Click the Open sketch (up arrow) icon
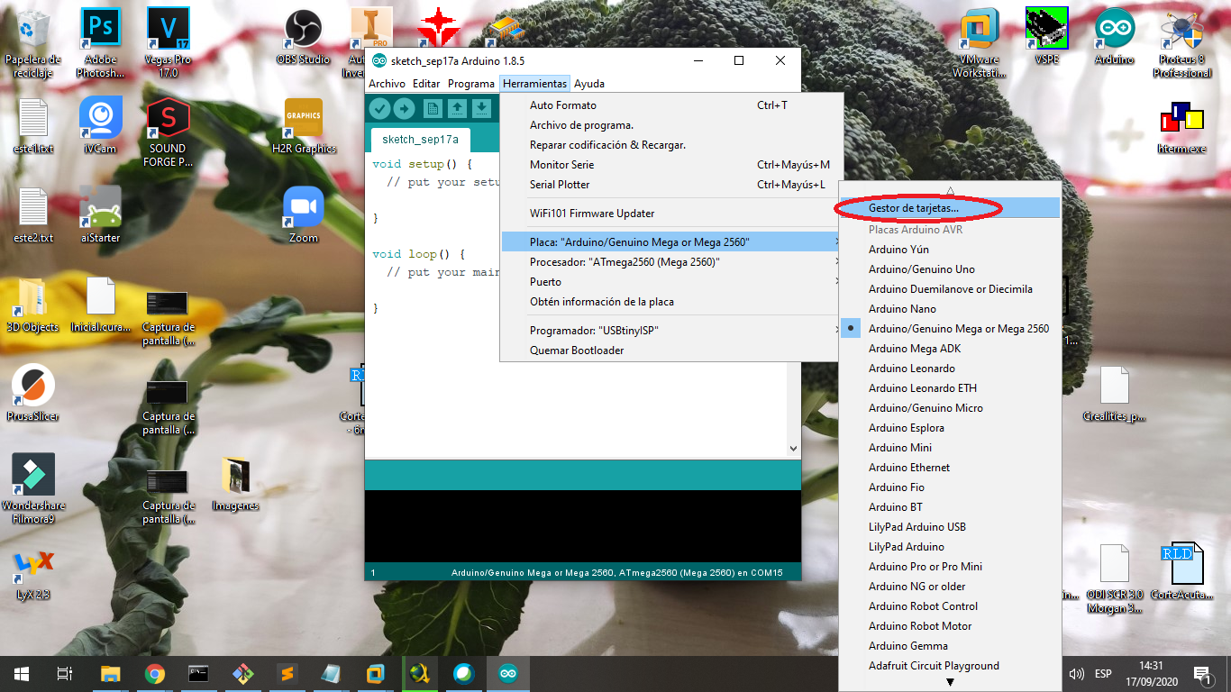The width and height of the screenshot is (1231, 692). [458, 109]
